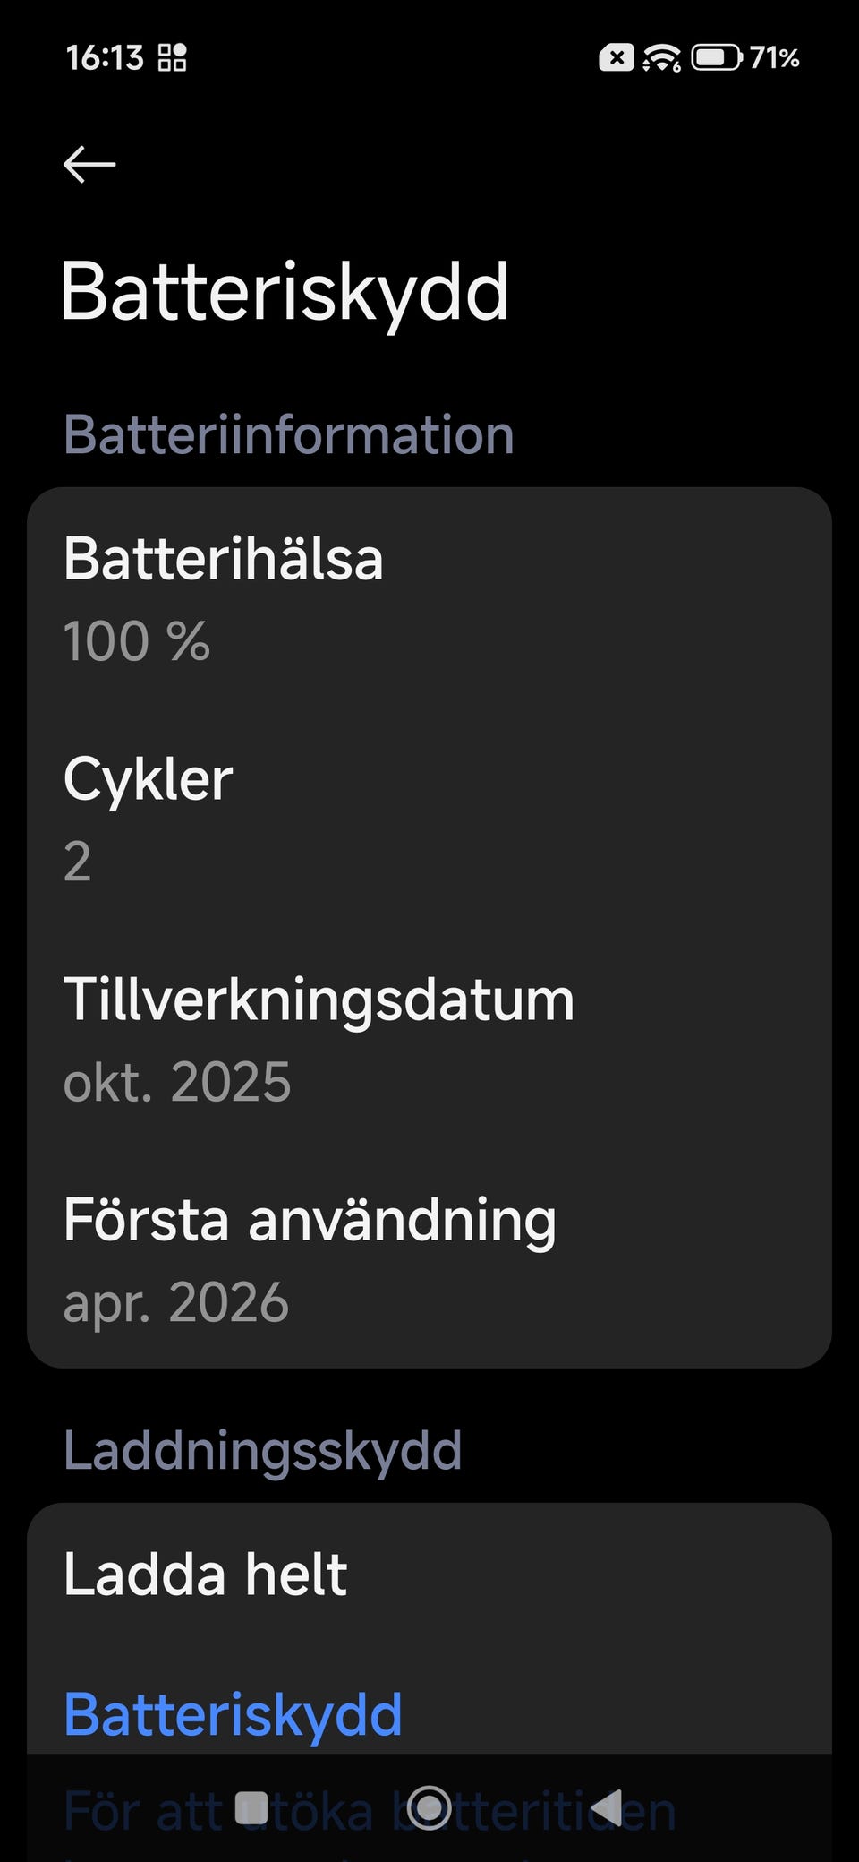Viewport: 859px width, 1862px height.
Task: Tap the Laddningsskydd section header
Action: (262, 1450)
